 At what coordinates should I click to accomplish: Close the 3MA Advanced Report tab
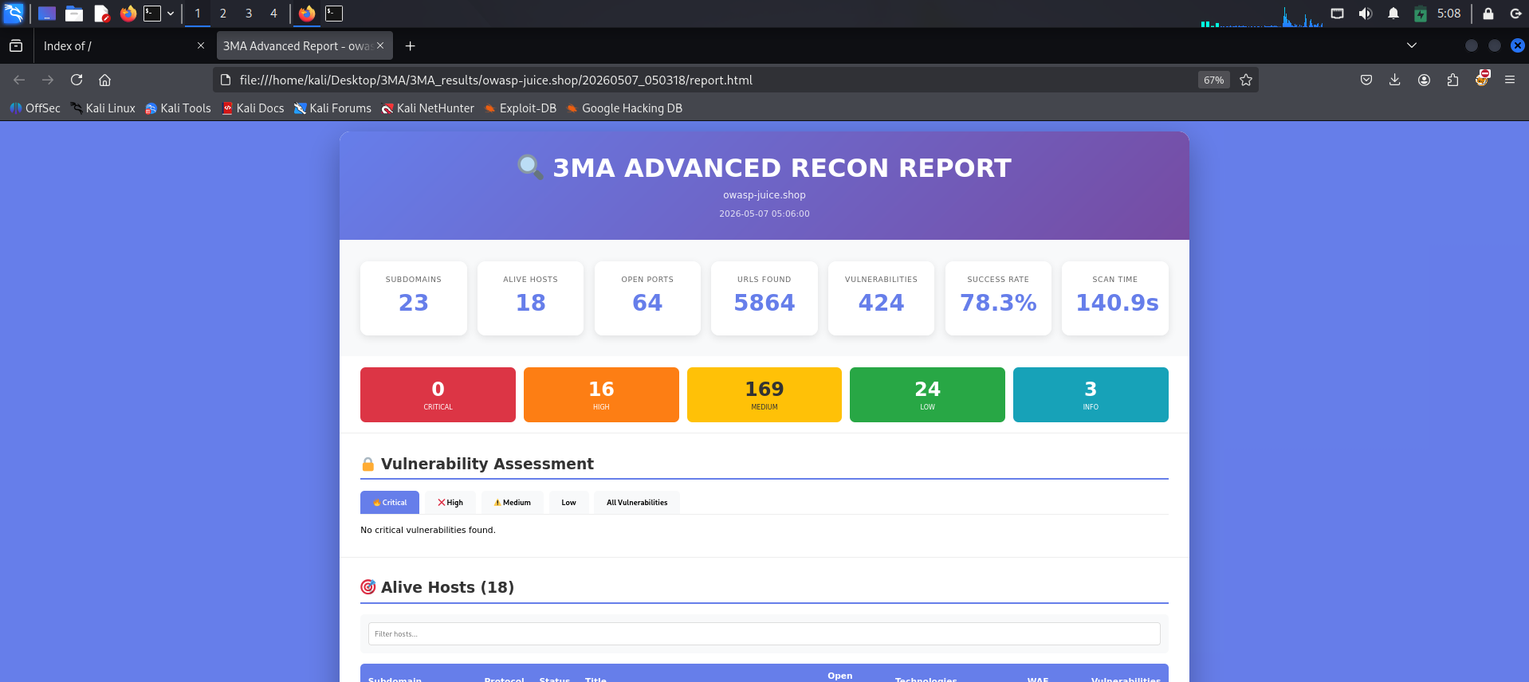coord(380,46)
